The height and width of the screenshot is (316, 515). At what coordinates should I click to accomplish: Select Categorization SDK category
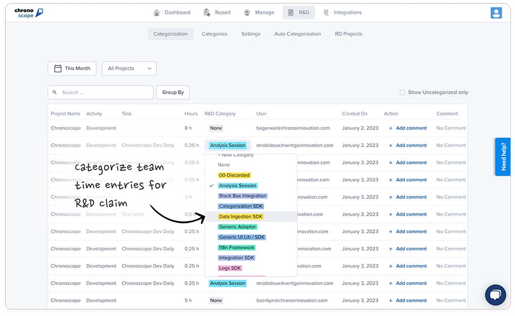pyautogui.click(x=241, y=206)
